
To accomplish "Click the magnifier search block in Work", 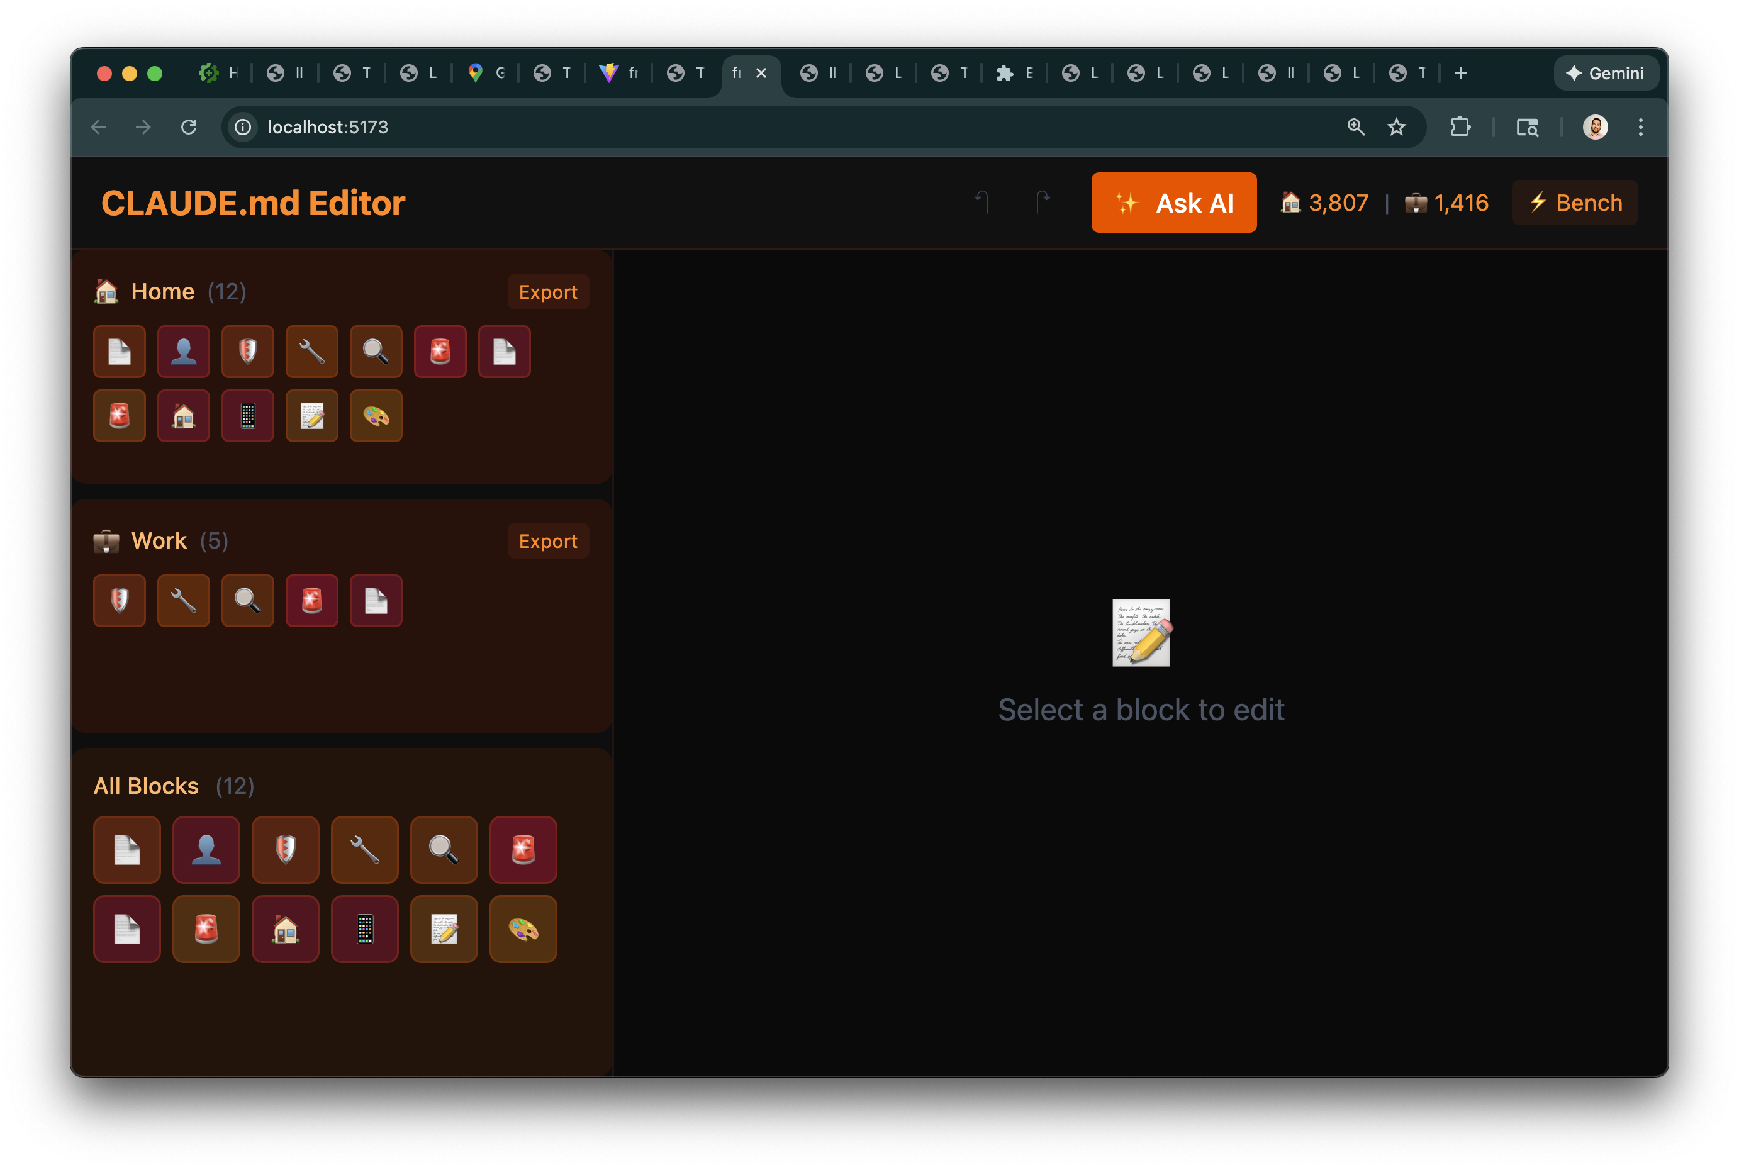I will click(248, 601).
